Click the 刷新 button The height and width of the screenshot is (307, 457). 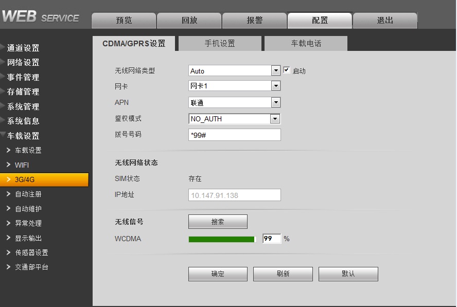click(x=283, y=274)
